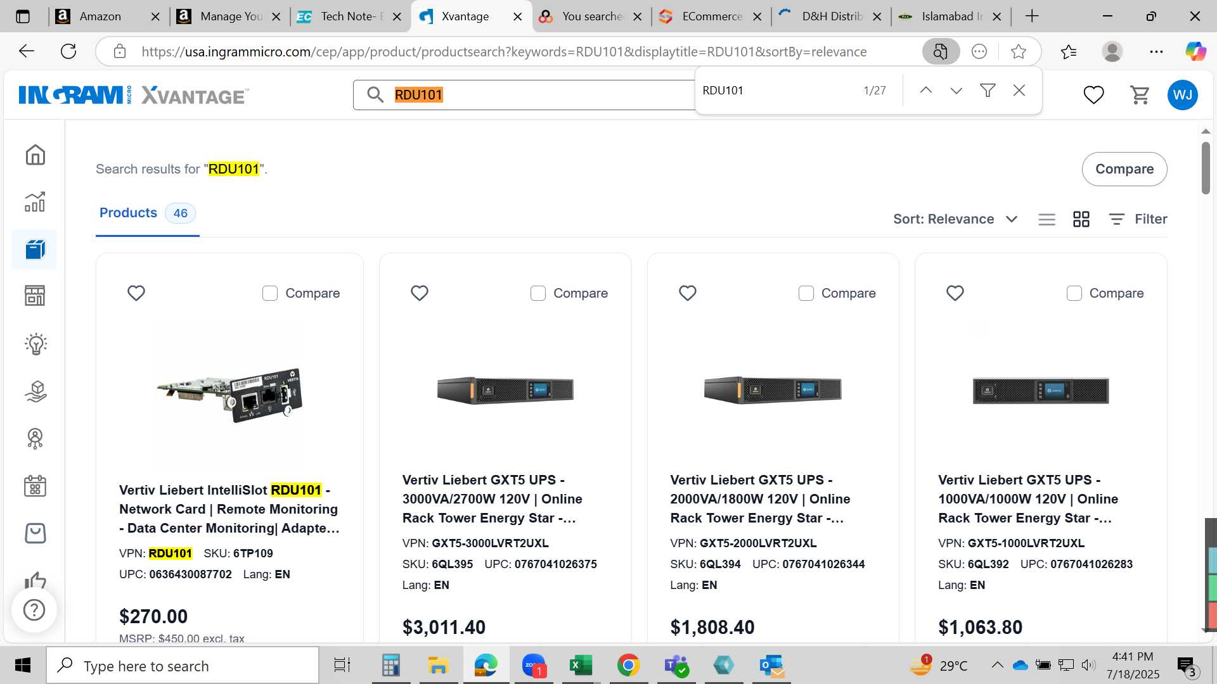This screenshot has width=1217, height=684.
Task: Click the top-right Compare button
Action: click(1124, 169)
